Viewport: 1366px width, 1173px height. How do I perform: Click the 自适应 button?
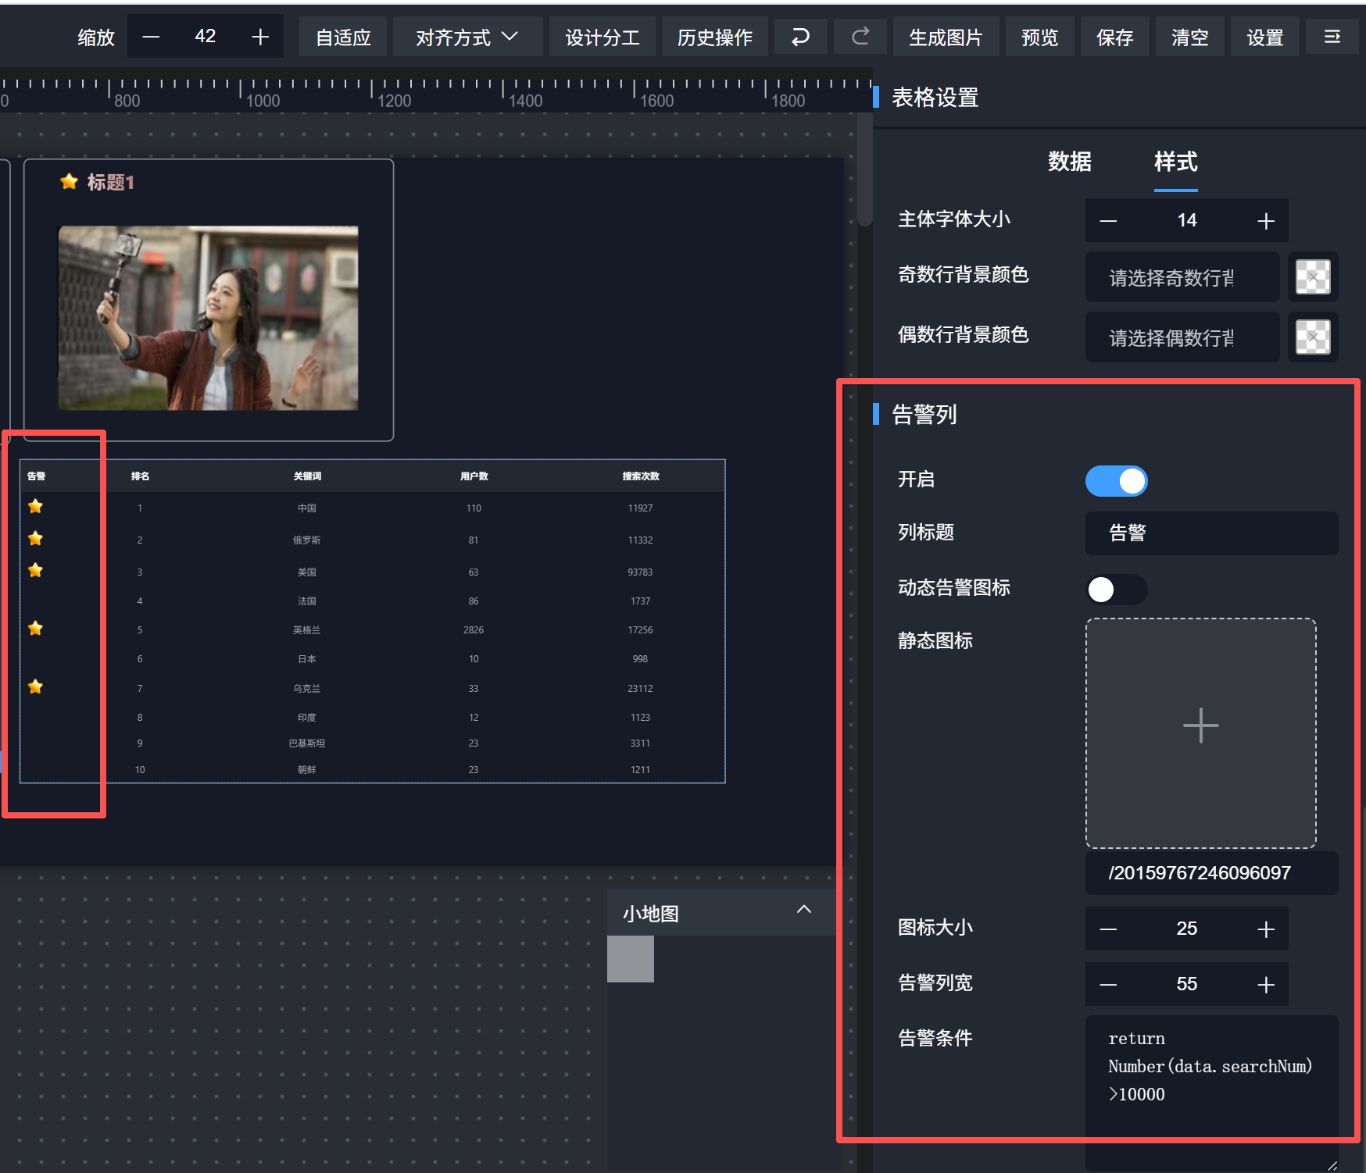(x=343, y=37)
